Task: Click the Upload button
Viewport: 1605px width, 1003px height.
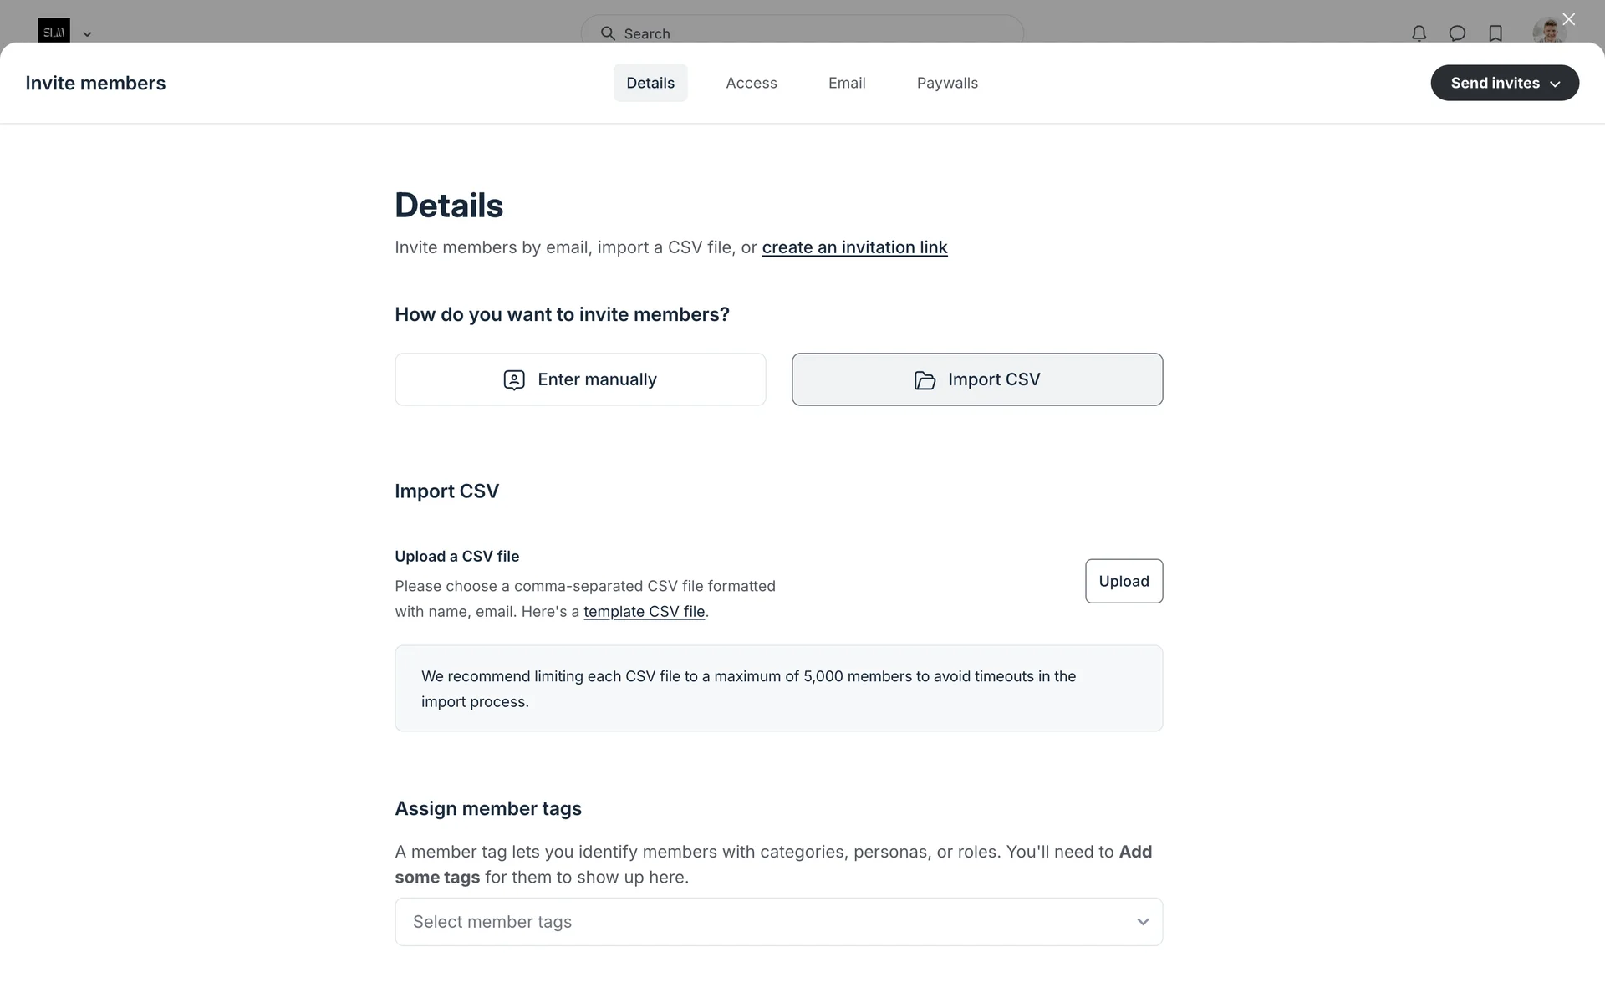Action: (x=1123, y=581)
